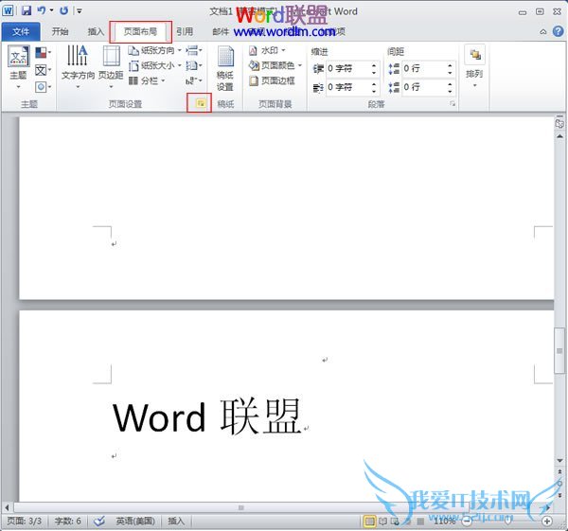
Task: Increase spacing before with spinner
Action: [450, 65]
